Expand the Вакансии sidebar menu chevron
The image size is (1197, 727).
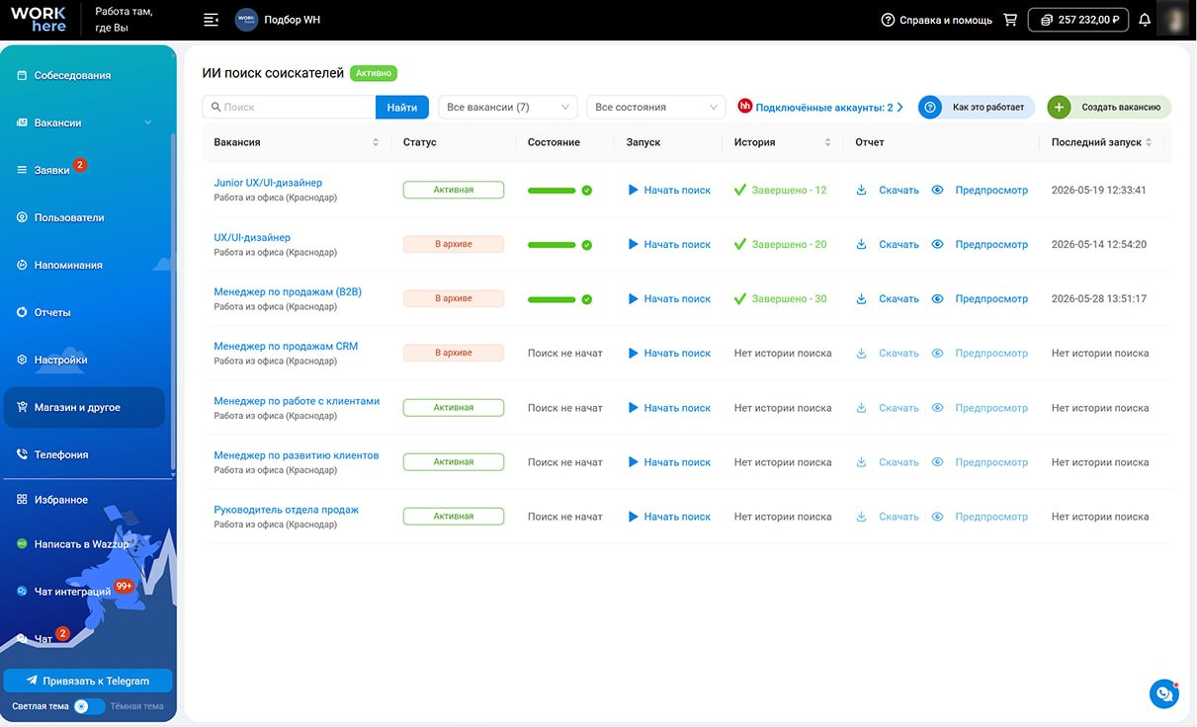tap(148, 122)
